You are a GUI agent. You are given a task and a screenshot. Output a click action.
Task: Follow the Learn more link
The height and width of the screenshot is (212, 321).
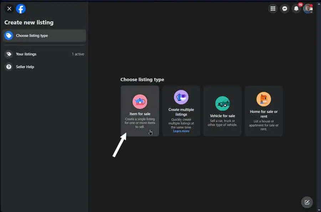[181, 131]
